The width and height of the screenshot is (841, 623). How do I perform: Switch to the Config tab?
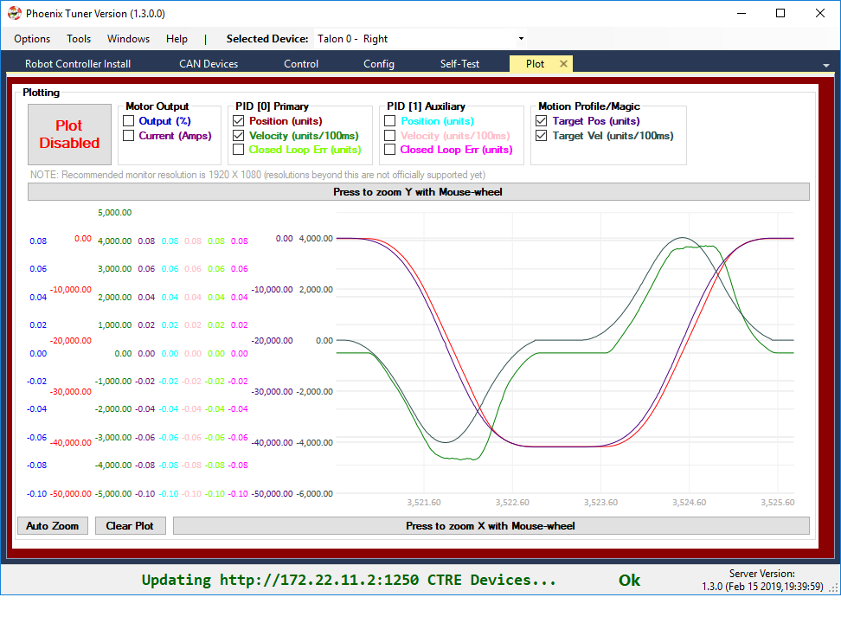tap(379, 64)
